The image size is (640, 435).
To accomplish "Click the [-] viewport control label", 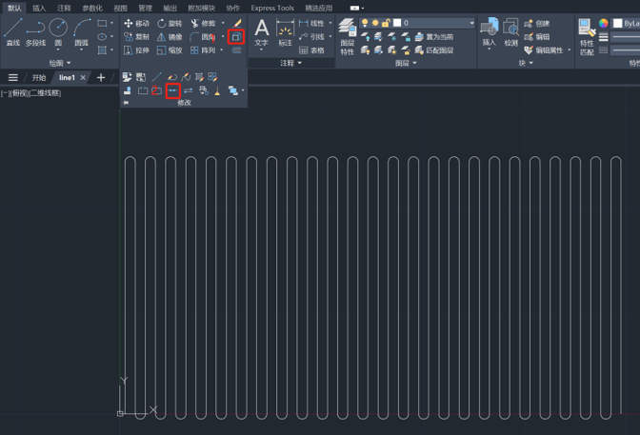I will point(5,93).
